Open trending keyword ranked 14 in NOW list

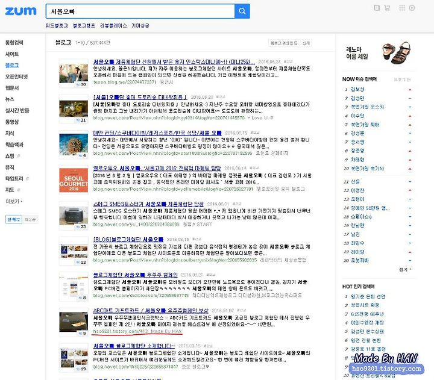click(370, 208)
